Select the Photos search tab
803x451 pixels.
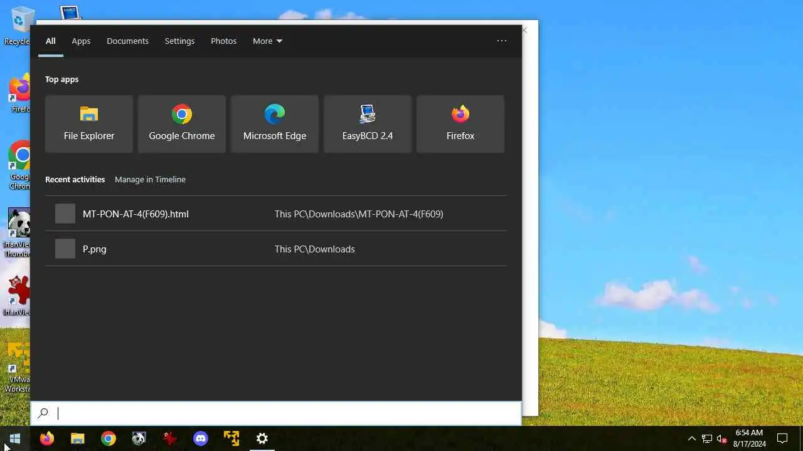223,41
